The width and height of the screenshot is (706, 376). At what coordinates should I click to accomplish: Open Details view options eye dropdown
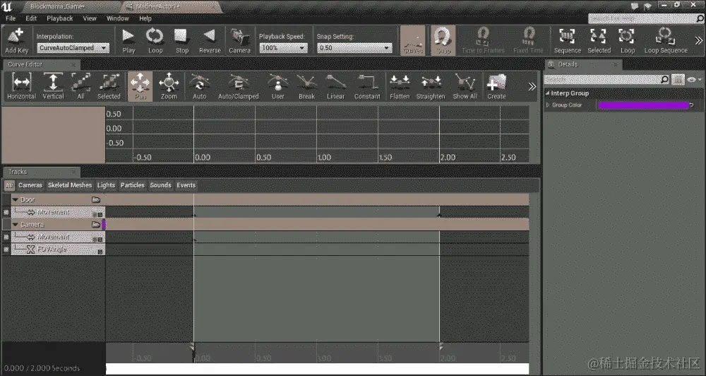(x=694, y=79)
